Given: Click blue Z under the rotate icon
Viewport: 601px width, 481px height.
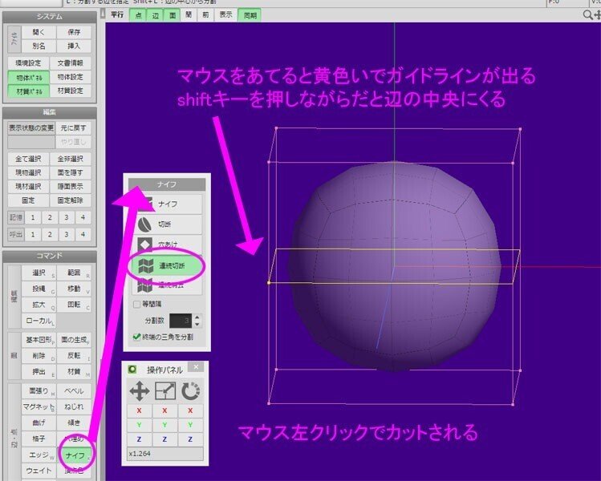Looking at the screenshot, I should point(190,439).
